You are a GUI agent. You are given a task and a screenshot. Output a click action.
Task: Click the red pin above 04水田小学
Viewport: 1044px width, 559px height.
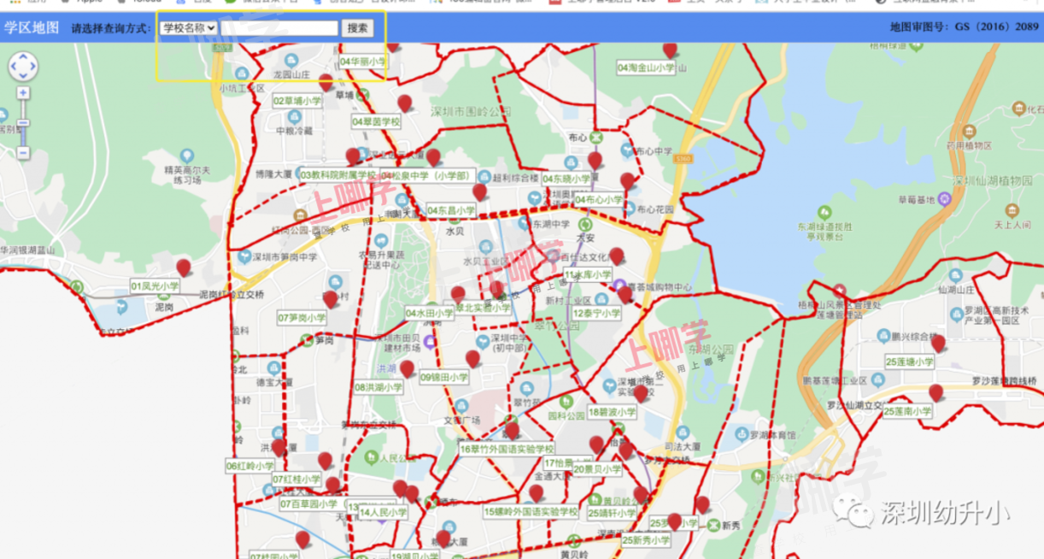pos(458,294)
